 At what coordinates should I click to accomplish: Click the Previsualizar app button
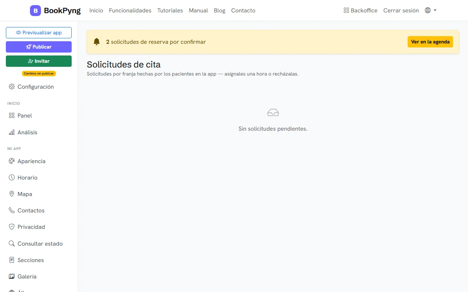[x=39, y=32]
